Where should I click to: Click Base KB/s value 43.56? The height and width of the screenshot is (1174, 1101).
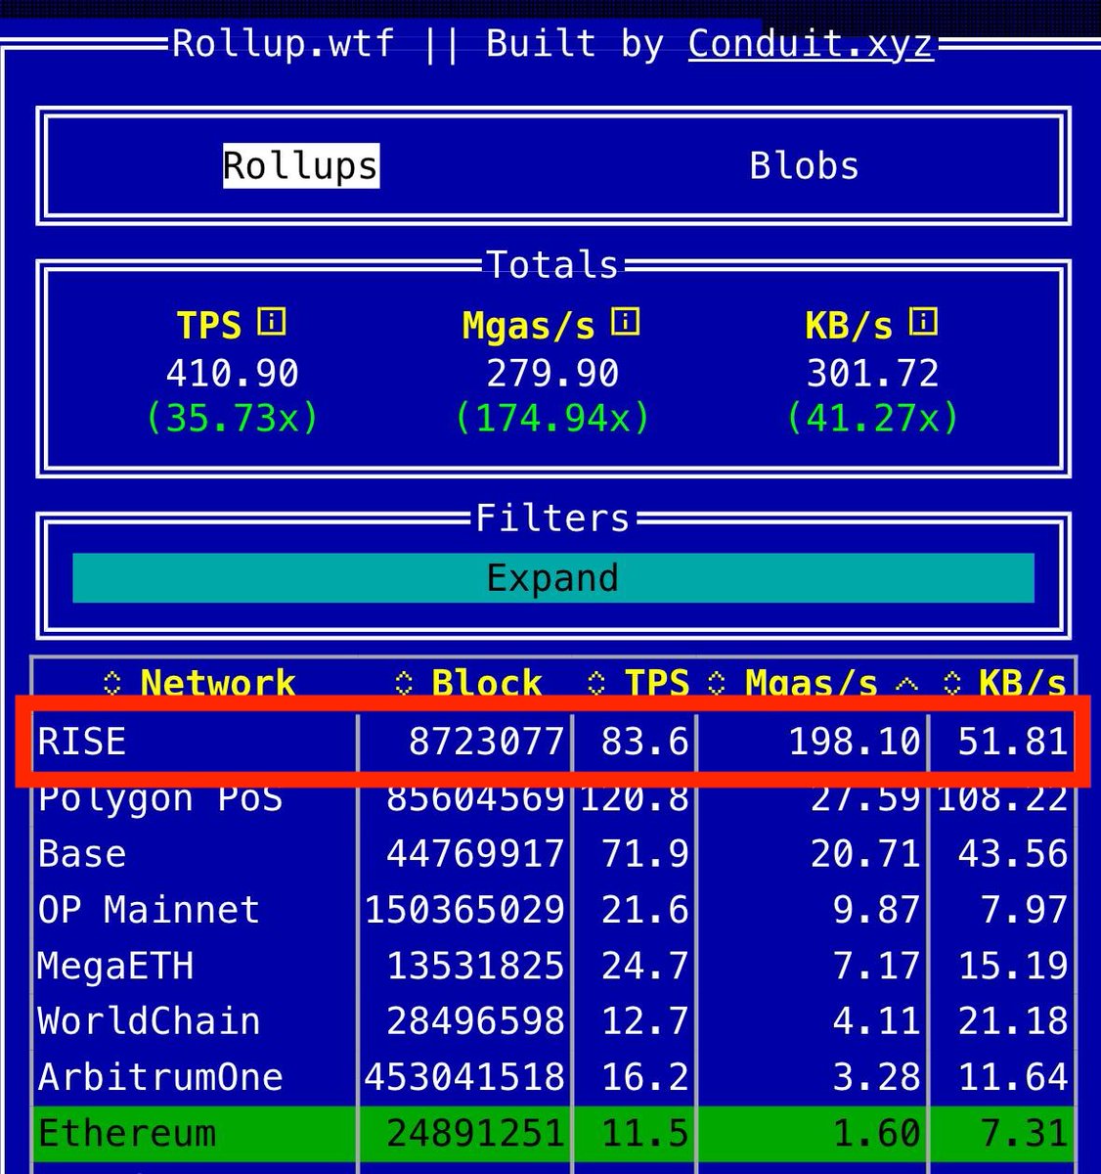tap(1012, 854)
